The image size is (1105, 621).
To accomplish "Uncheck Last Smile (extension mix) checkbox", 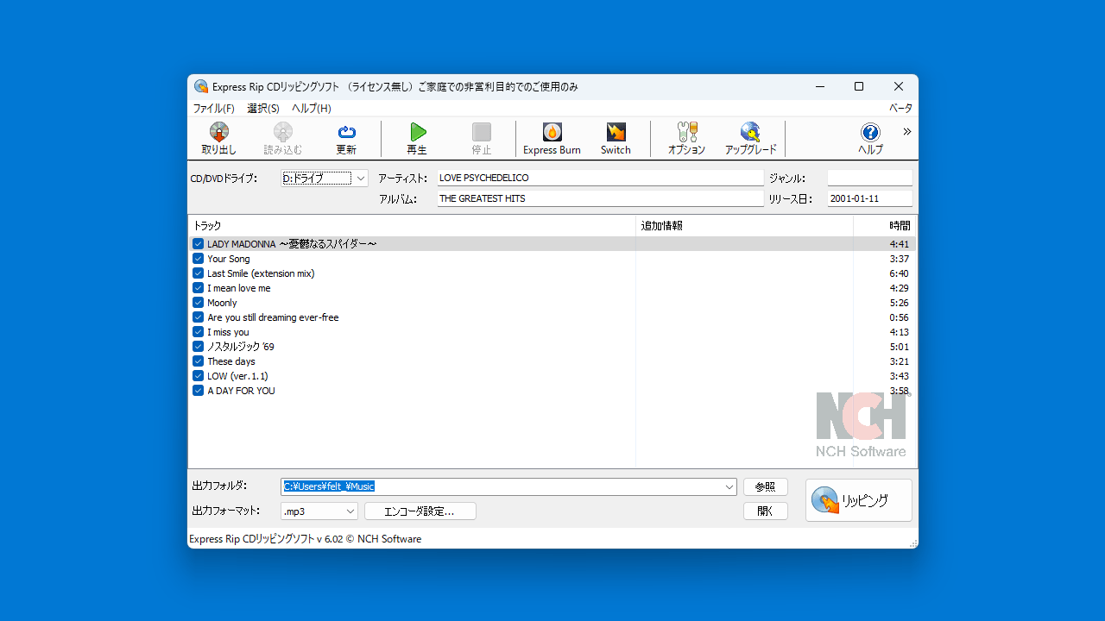I will [x=198, y=273].
